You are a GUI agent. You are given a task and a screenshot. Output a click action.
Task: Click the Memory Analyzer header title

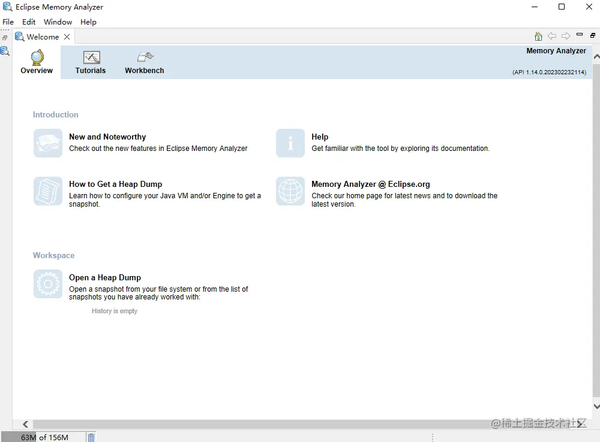[556, 51]
